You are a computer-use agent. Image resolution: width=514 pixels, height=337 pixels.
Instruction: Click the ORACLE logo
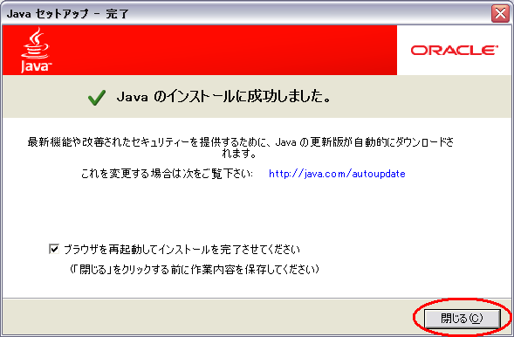(455, 50)
